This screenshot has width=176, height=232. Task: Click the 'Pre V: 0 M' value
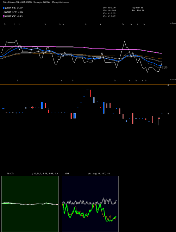click(138, 11)
